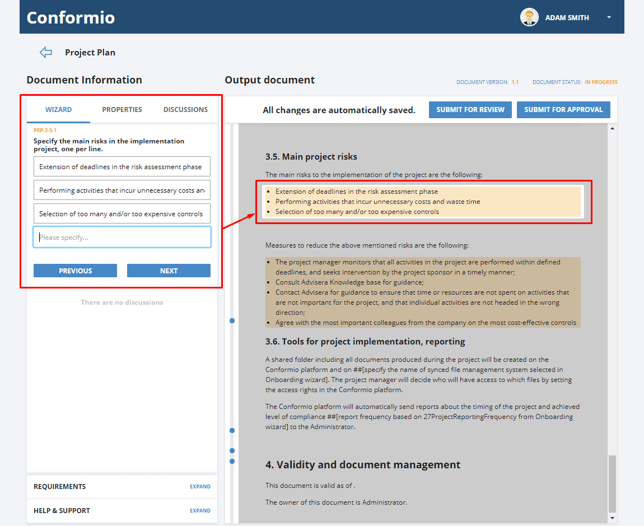
Task: Click the back arrow next to Project Plan
Action: point(45,52)
